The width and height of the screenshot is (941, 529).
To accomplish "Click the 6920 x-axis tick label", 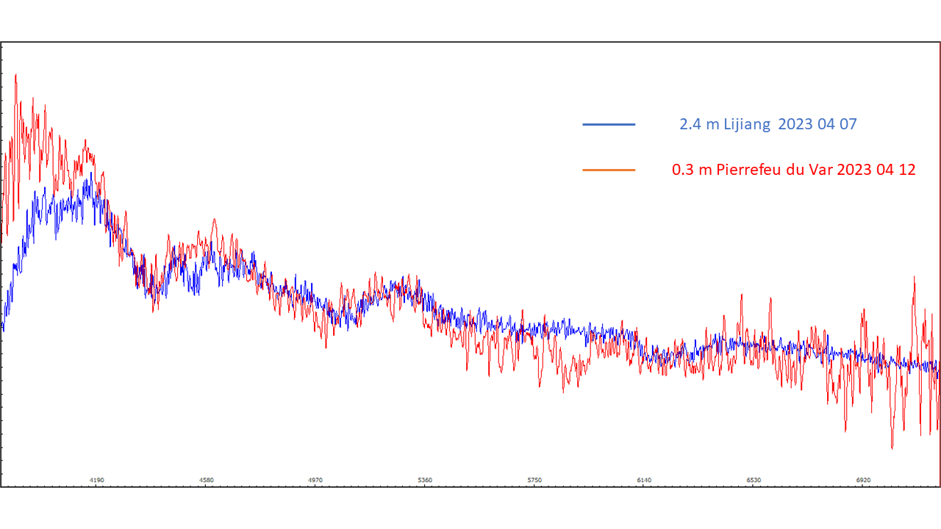I will (x=863, y=480).
